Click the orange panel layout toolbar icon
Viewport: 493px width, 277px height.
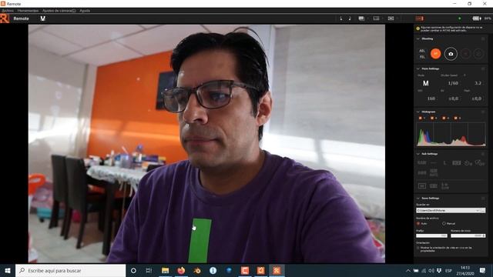coord(419,18)
